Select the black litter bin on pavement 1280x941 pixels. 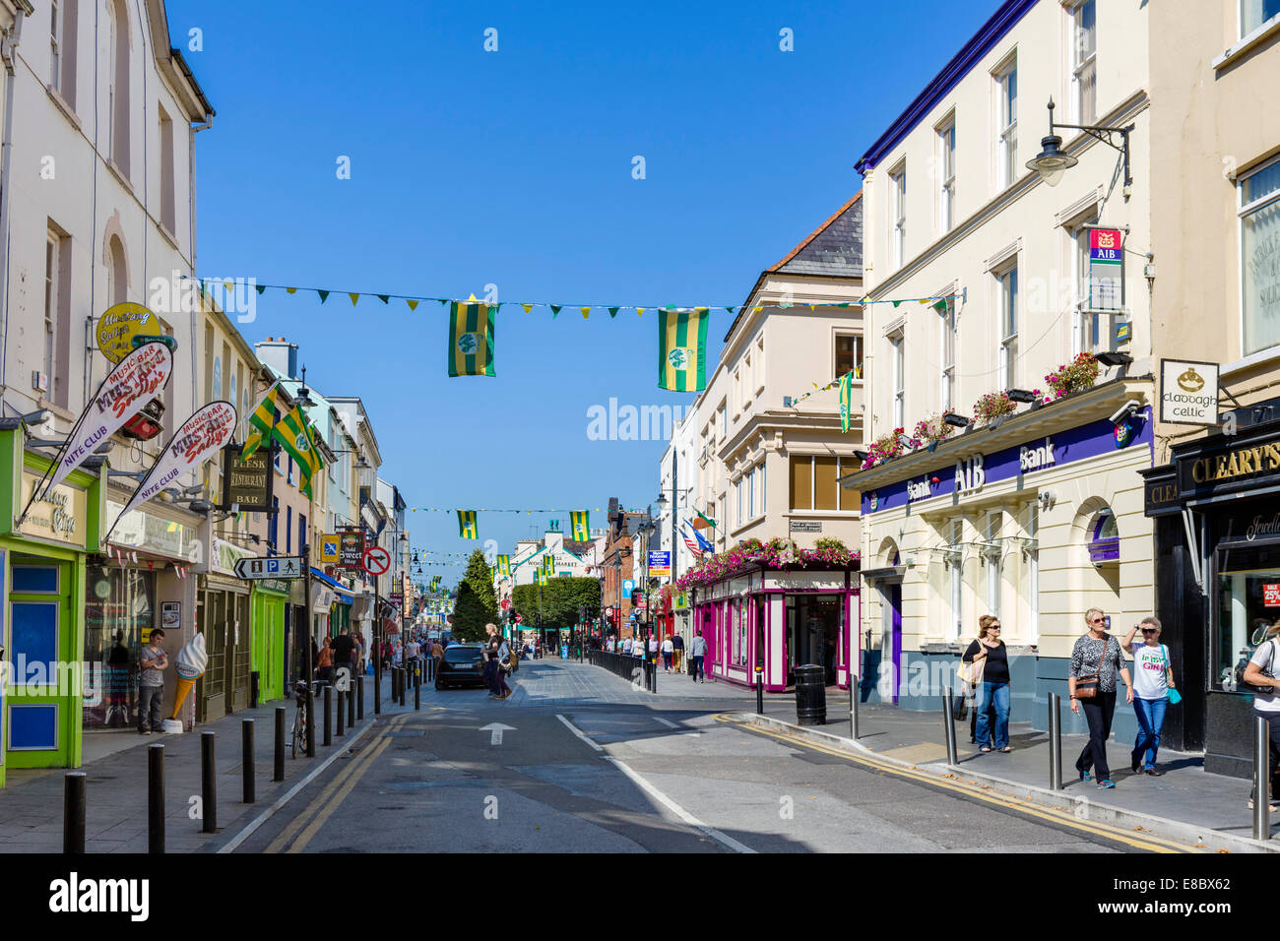pos(809,695)
